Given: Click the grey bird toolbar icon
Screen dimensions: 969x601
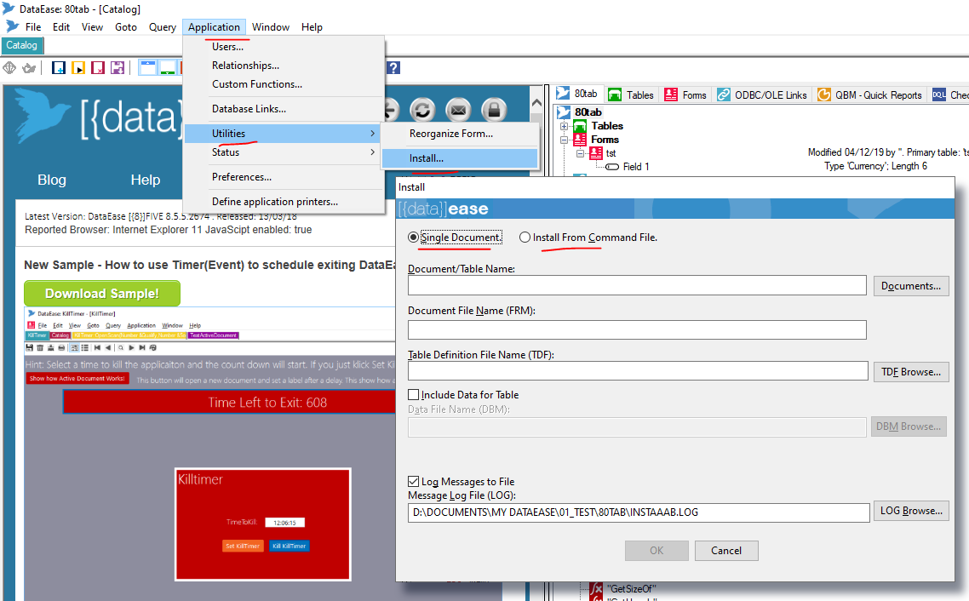Looking at the screenshot, I should 29,68.
